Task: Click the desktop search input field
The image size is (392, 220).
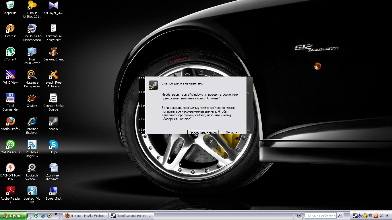Action: pyautogui.click(x=321, y=215)
